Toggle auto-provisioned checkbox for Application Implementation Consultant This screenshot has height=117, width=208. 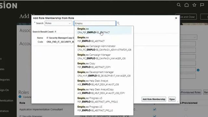(186, 110)
